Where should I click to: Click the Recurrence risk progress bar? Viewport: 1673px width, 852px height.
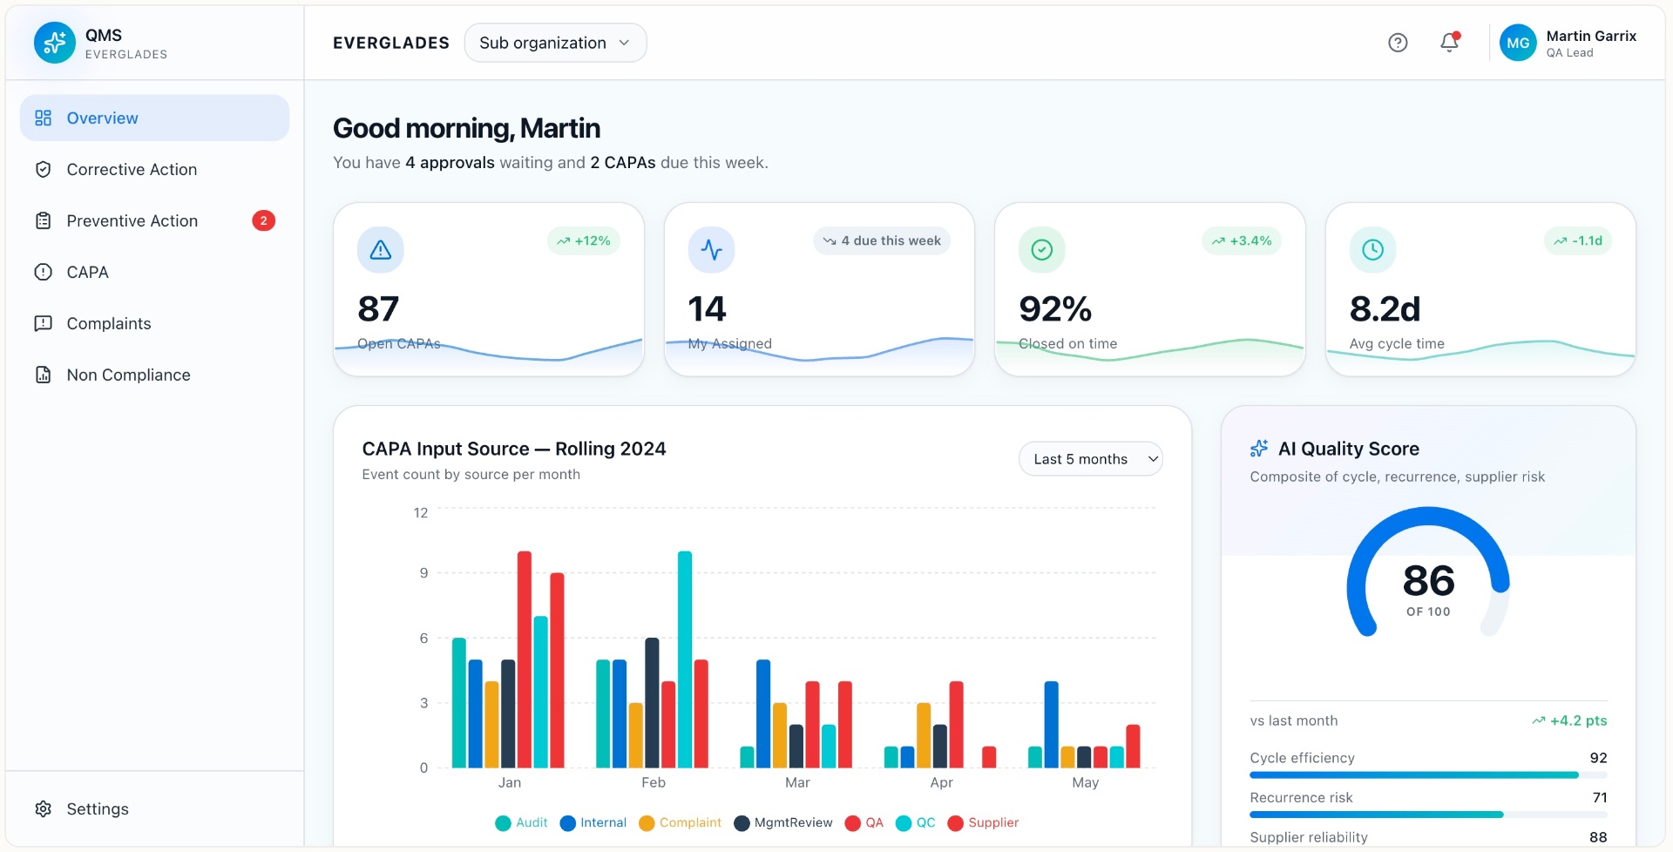1428,815
